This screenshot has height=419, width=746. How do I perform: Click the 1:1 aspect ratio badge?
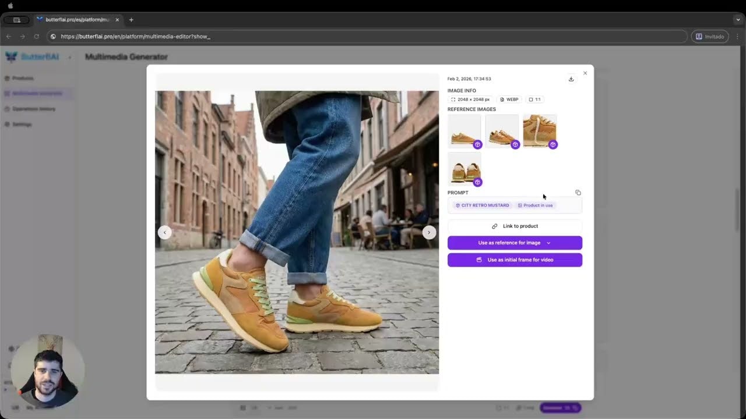point(534,99)
